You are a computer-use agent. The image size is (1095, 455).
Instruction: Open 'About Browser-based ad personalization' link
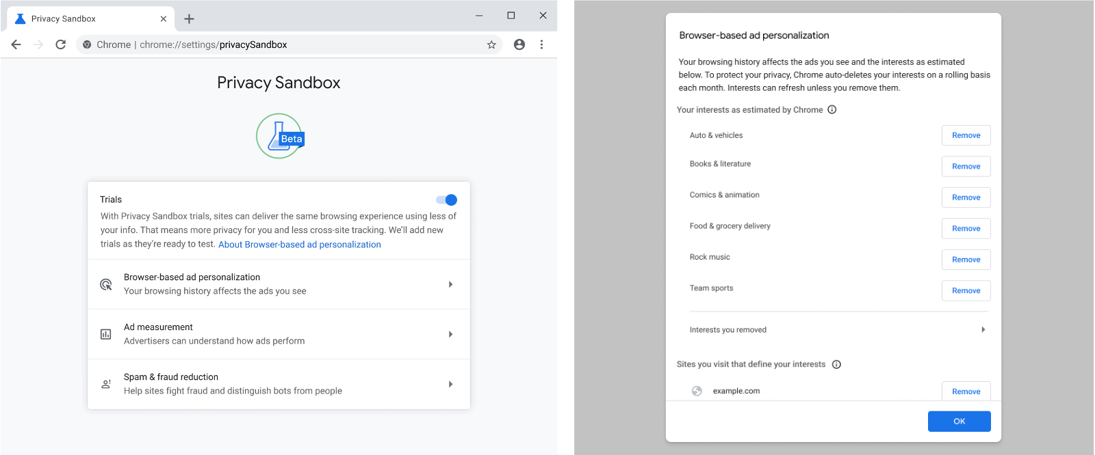pos(300,245)
